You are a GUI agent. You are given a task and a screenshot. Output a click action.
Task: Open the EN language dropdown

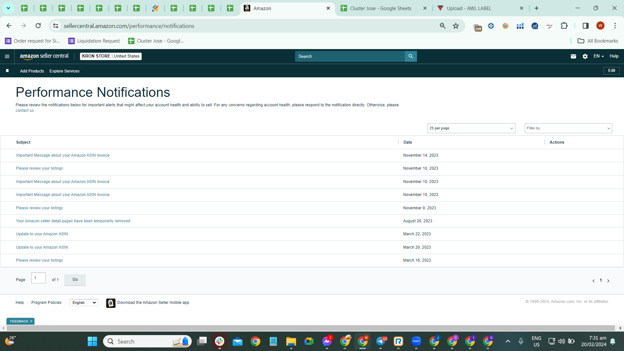tap(599, 56)
